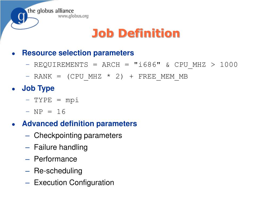Image resolution: width=272 pixels, height=204 pixels.
Task: Click the REQUIREMENTS parameter line
Action: pyautogui.click(x=135, y=65)
